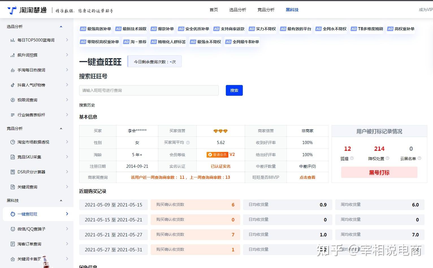Click the 黑号打标 button

[379, 172]
